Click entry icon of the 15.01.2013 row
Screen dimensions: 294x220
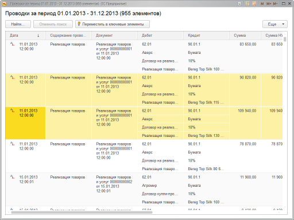click(12, 177)
